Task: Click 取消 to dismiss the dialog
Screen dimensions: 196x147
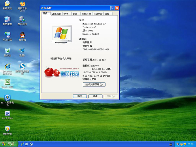Action: pos(95,96)
